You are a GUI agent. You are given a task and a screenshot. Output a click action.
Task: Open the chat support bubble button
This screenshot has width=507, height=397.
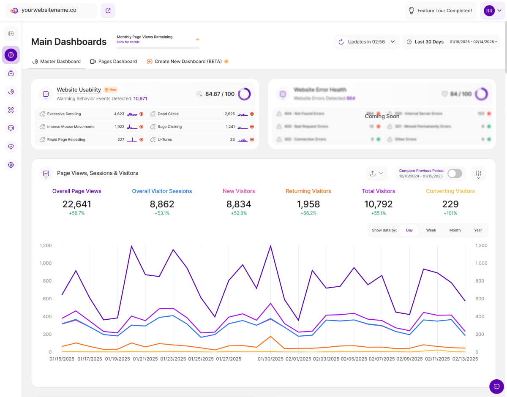click(496, 386)
